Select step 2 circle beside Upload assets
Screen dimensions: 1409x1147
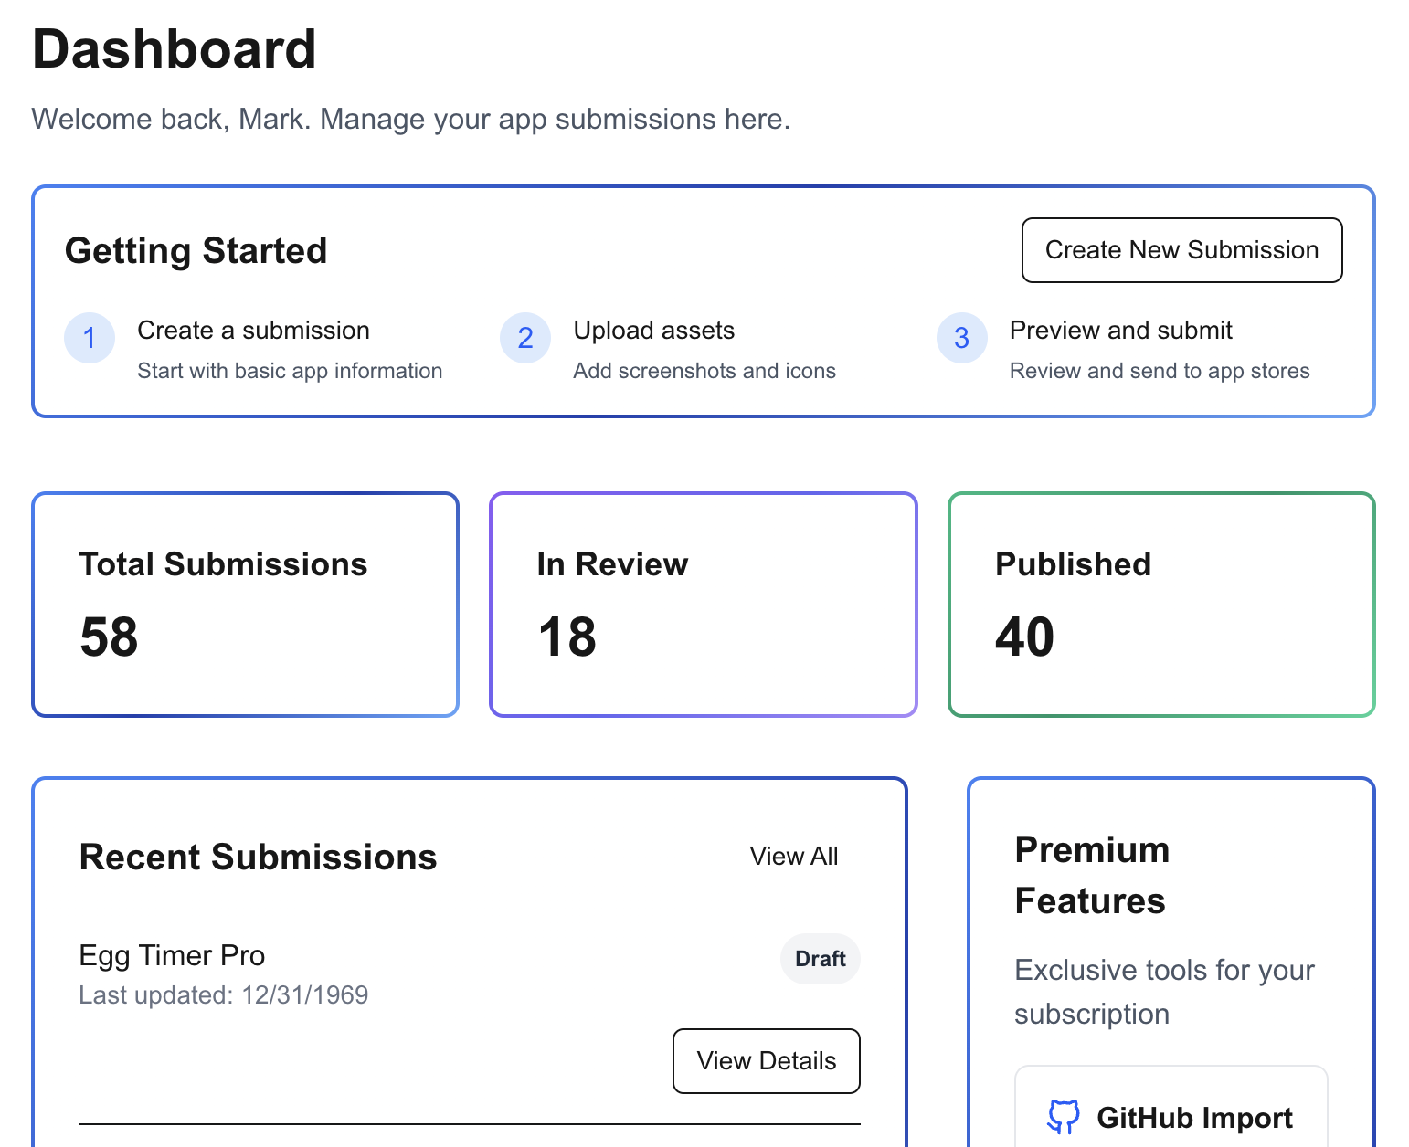click(x=525, y=338)
